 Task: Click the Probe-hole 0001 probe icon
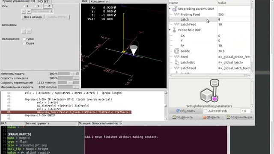174,30
